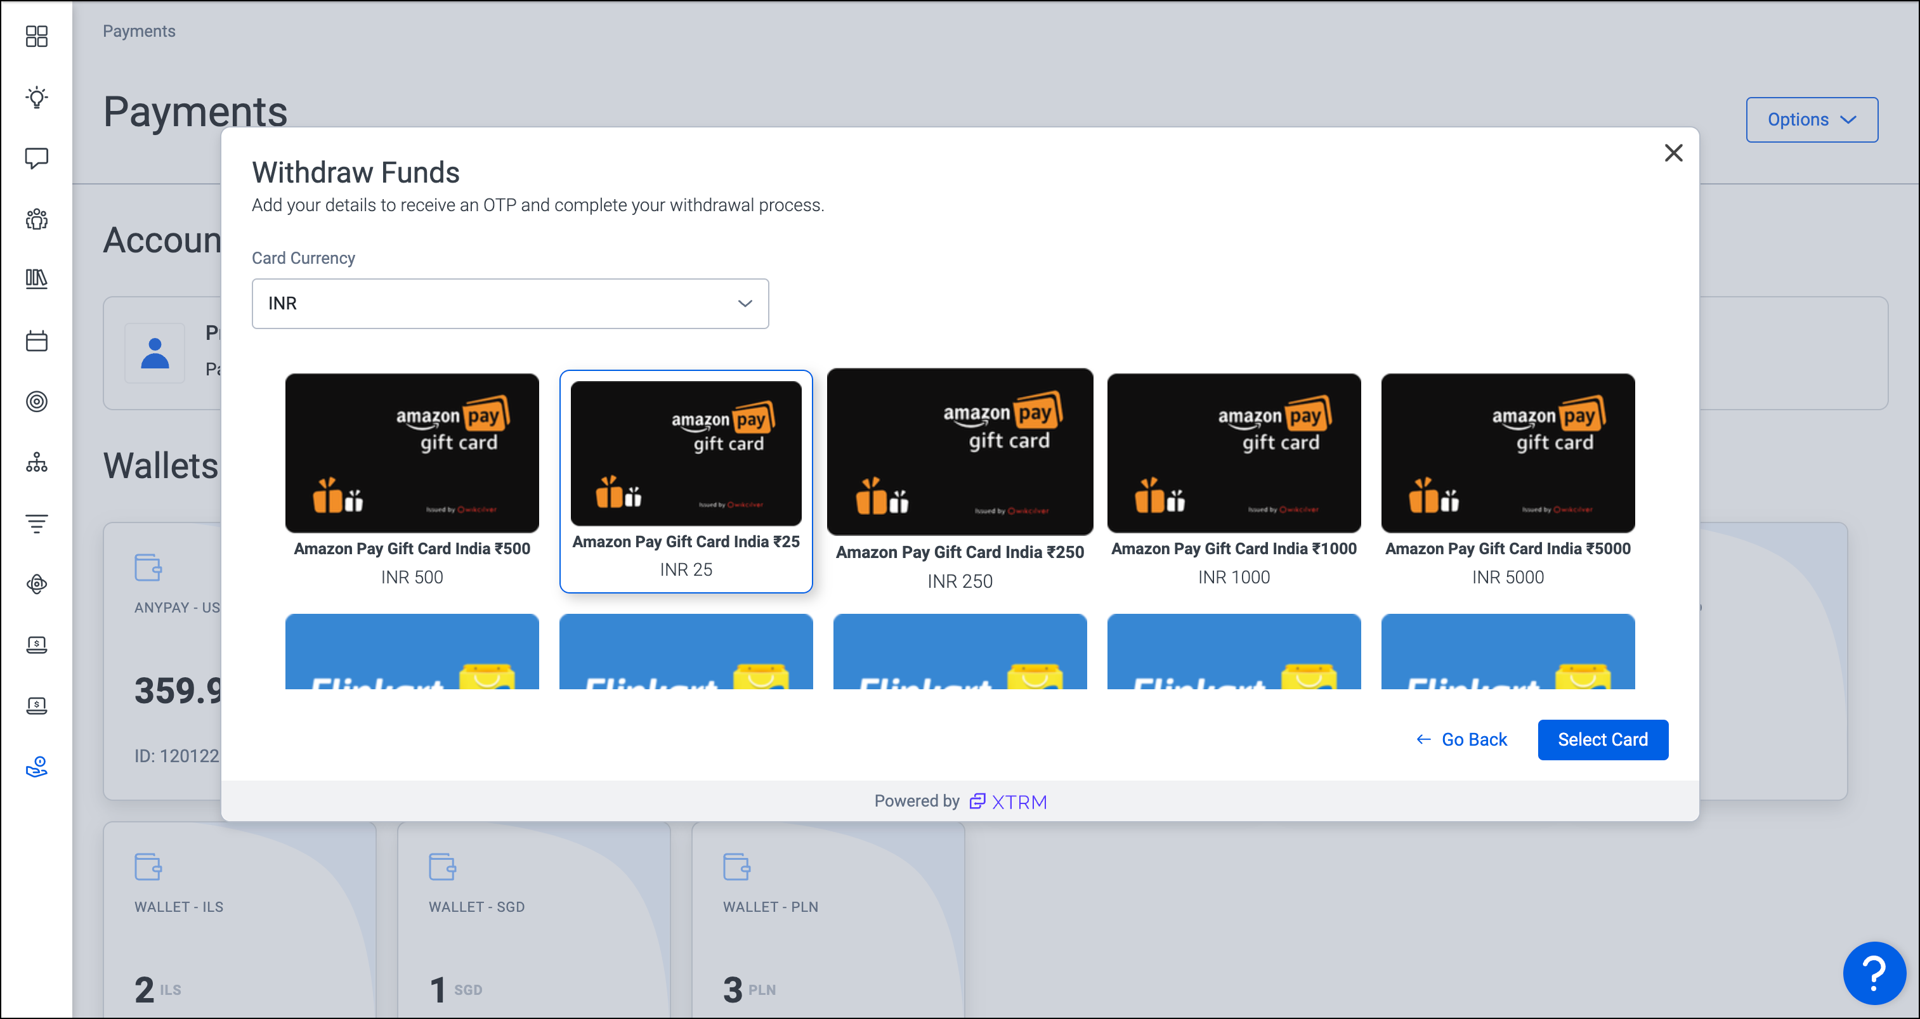The height and width of the screenshot is (1019, 1920).
Task: Select Amazon Pay Gift Card India ₹250
Action: tap(960, 480)
